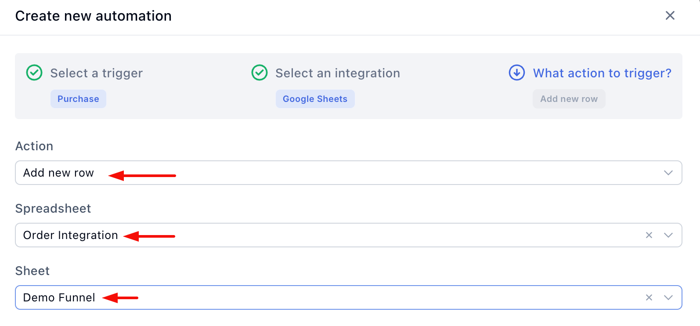
Task: Click the Purchase trigger badge
Action: pyautogui.click(x=78, y=99)
